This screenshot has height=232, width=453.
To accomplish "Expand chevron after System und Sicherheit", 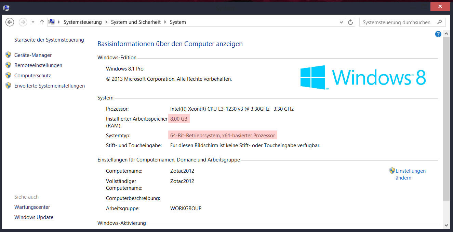I will 165,22.
